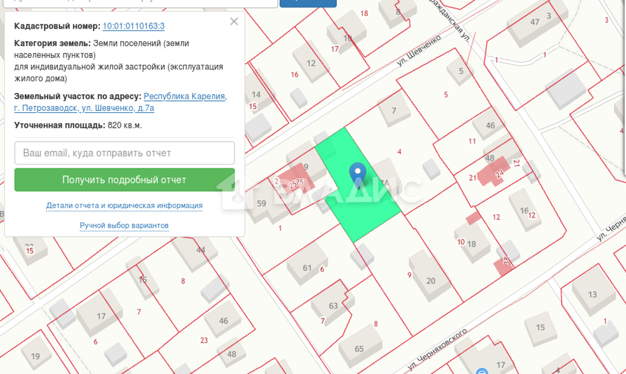Screen dimensions: 626x374
Task: Open cadastral number 10:01:0110163:3 link
Action: 133,26
